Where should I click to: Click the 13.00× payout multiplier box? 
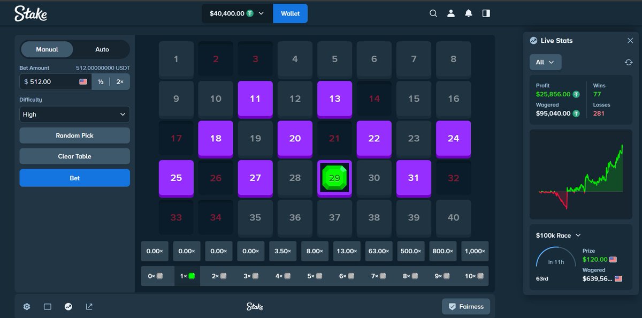point(347,251)
